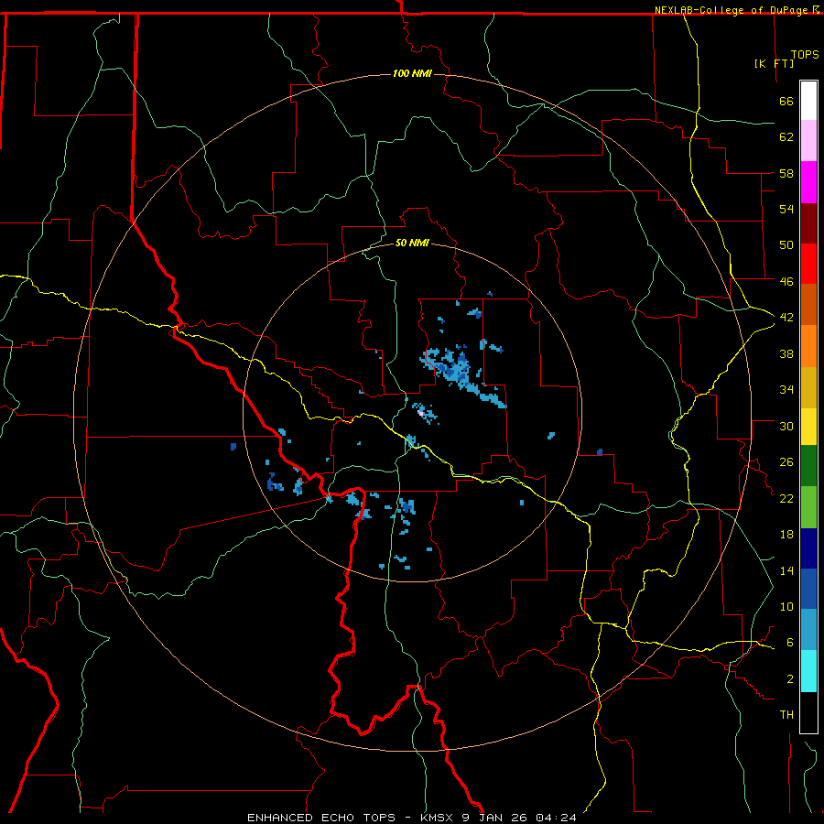Click the dark green legend swatch
This screenshot has width=824, height=824.
tap(808, 466)
